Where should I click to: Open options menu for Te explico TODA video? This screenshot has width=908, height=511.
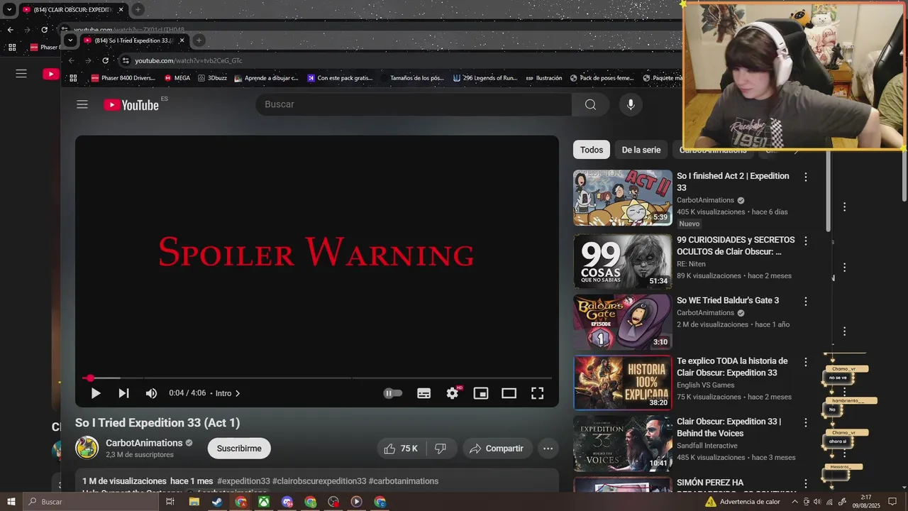[805, 362]
